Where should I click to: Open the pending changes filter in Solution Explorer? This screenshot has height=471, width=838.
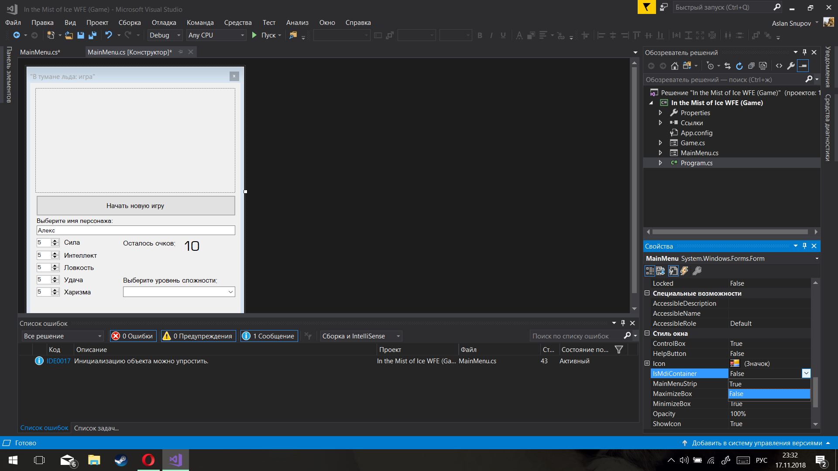[x=711, y=66]
